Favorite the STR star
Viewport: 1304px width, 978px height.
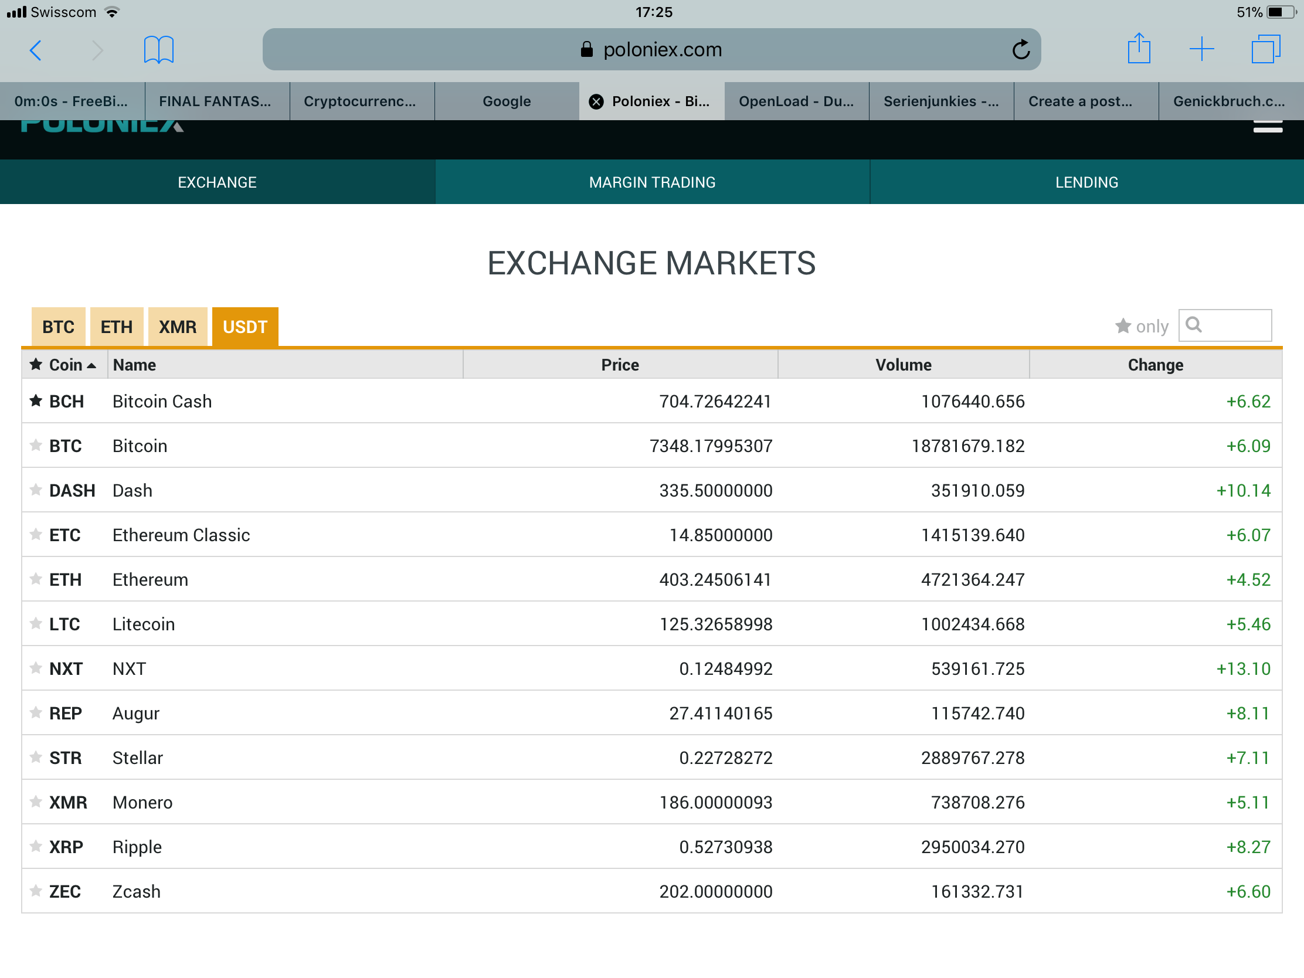point(36,757)
